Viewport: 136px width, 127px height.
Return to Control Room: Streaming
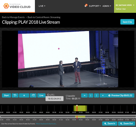[44, 17]
